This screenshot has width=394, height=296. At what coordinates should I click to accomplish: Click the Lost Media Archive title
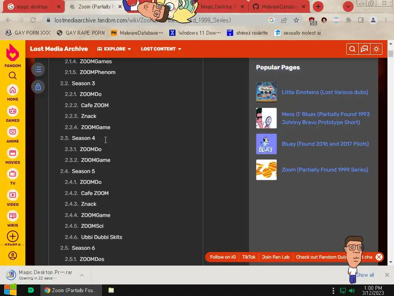[x=59, y=49]
